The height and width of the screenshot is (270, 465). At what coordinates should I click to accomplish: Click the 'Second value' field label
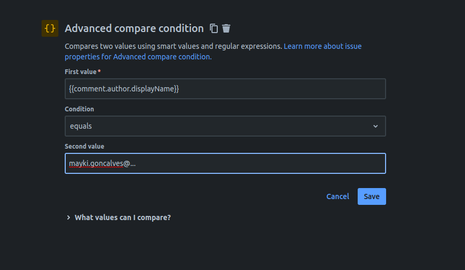[85, 147]
